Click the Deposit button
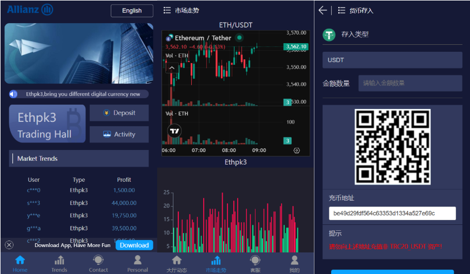The width and height of the screenshot is (470, 274). point(119,113)
